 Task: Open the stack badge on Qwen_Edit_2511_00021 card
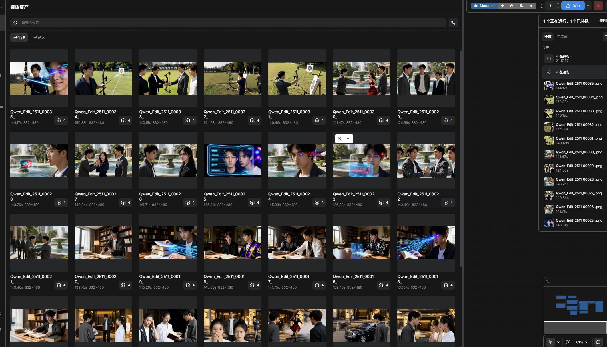[61, 285]
